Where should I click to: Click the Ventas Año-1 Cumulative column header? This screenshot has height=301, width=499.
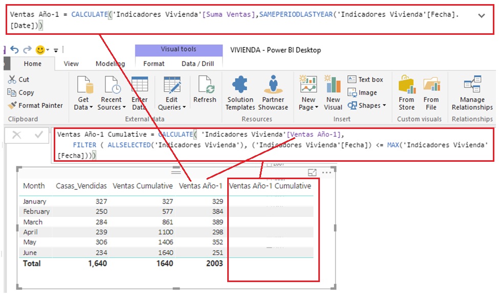[x=270, y=186]
